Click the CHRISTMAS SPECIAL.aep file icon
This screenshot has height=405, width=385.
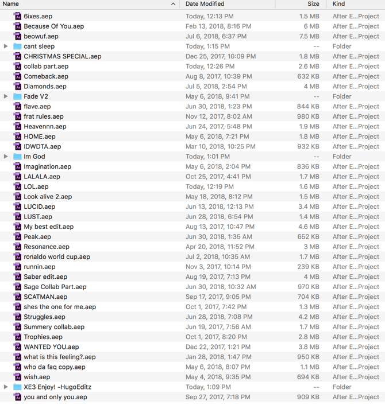[x=17, y=56]
